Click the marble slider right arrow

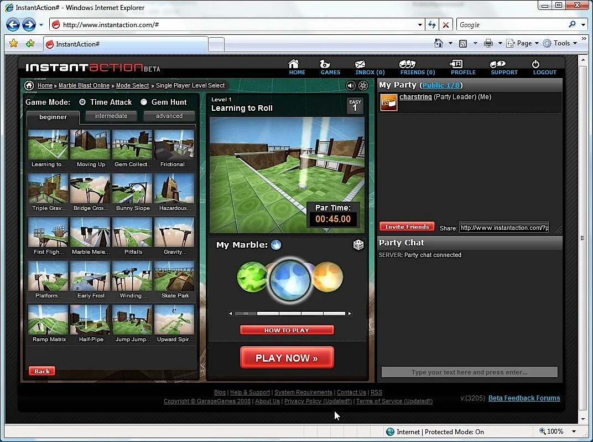pyautogui.click(x=350, y=313)
